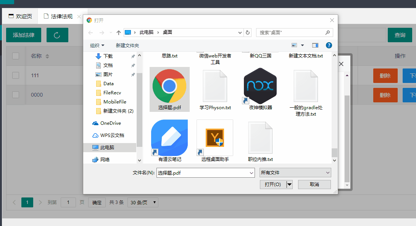Click the back navigation arrow

(x=90, y=32)
